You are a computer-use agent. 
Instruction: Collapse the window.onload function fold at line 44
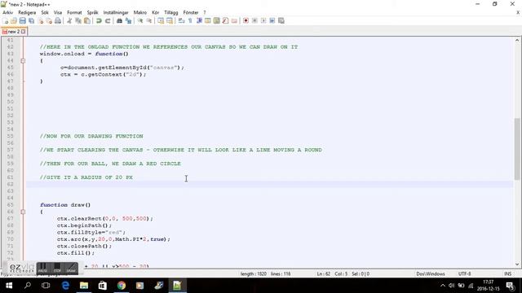(23, 61)
